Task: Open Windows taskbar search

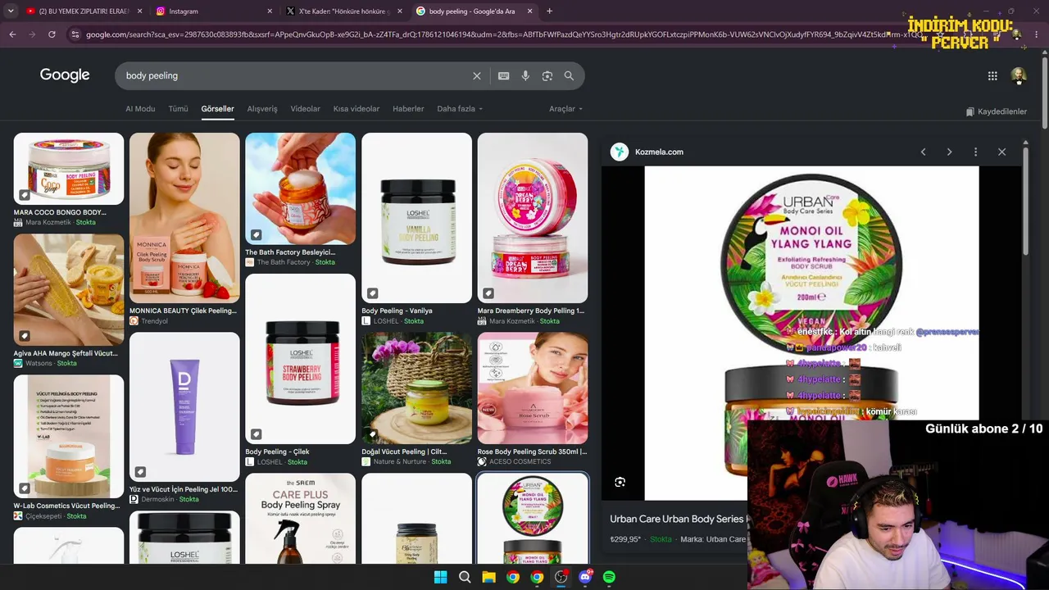Action: tap(465, 577)
